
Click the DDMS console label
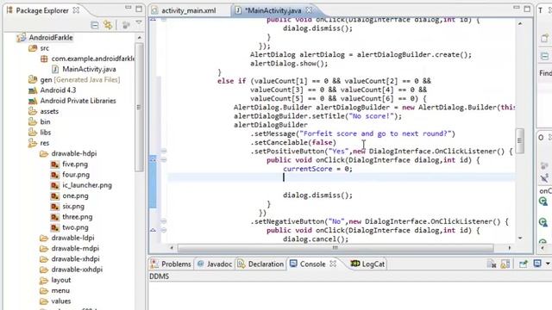(x=159, y=276)
